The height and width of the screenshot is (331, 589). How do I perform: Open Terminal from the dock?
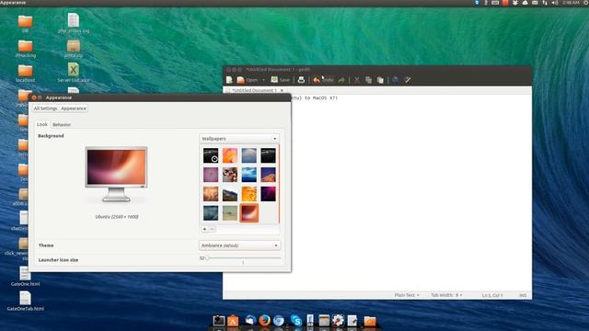click(219, 321)
